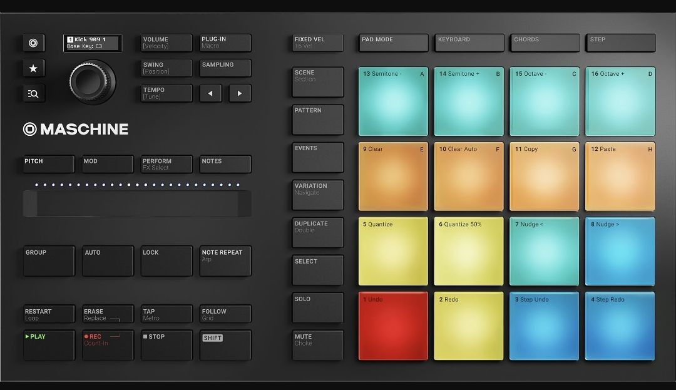Hit orange pad 12 Paste

pyautogui.click(x=620, y=177)
